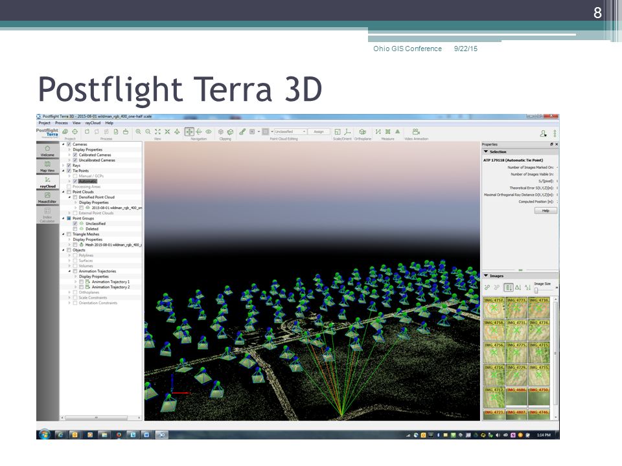Screen dimensions: 622x466
Task: Click the new volume Measure icon
Action: click(x=397, y=131)
